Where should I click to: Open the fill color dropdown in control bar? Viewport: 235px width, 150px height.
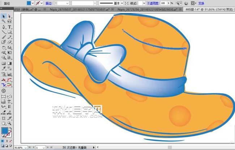(x=33, y=3)
